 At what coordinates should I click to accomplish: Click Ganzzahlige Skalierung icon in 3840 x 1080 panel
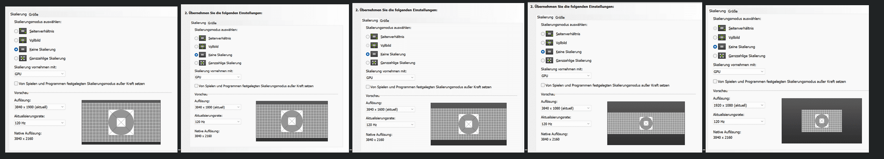pos(550,60)
